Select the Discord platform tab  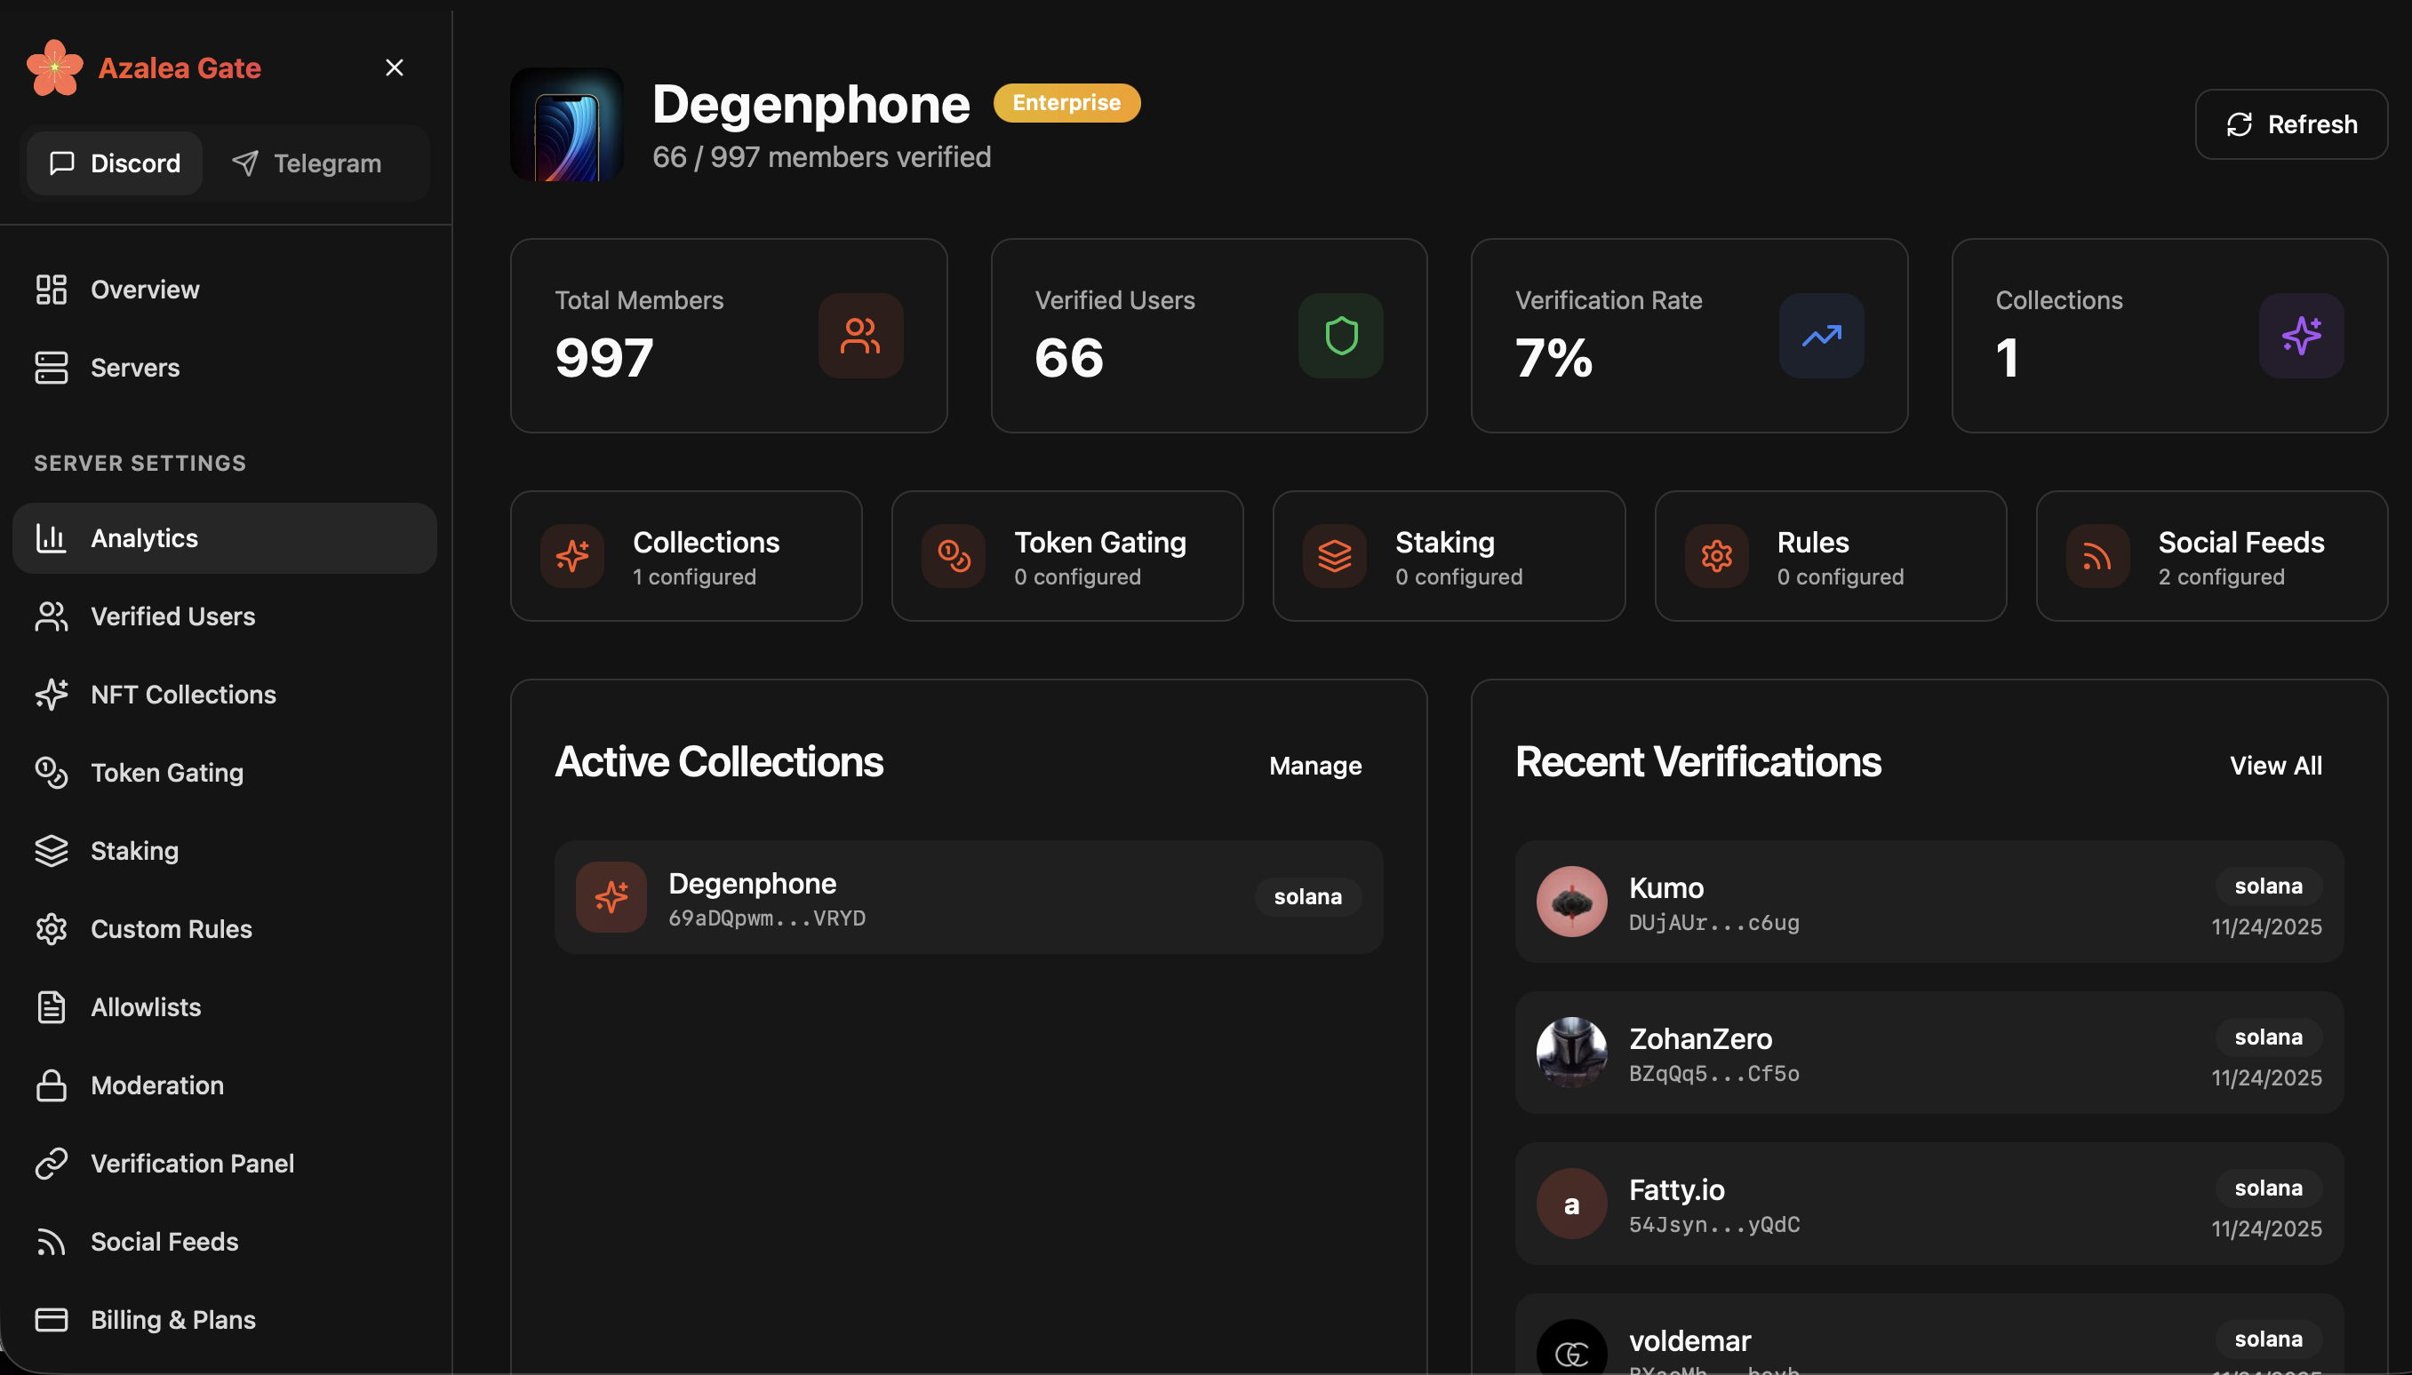point(115,163)
